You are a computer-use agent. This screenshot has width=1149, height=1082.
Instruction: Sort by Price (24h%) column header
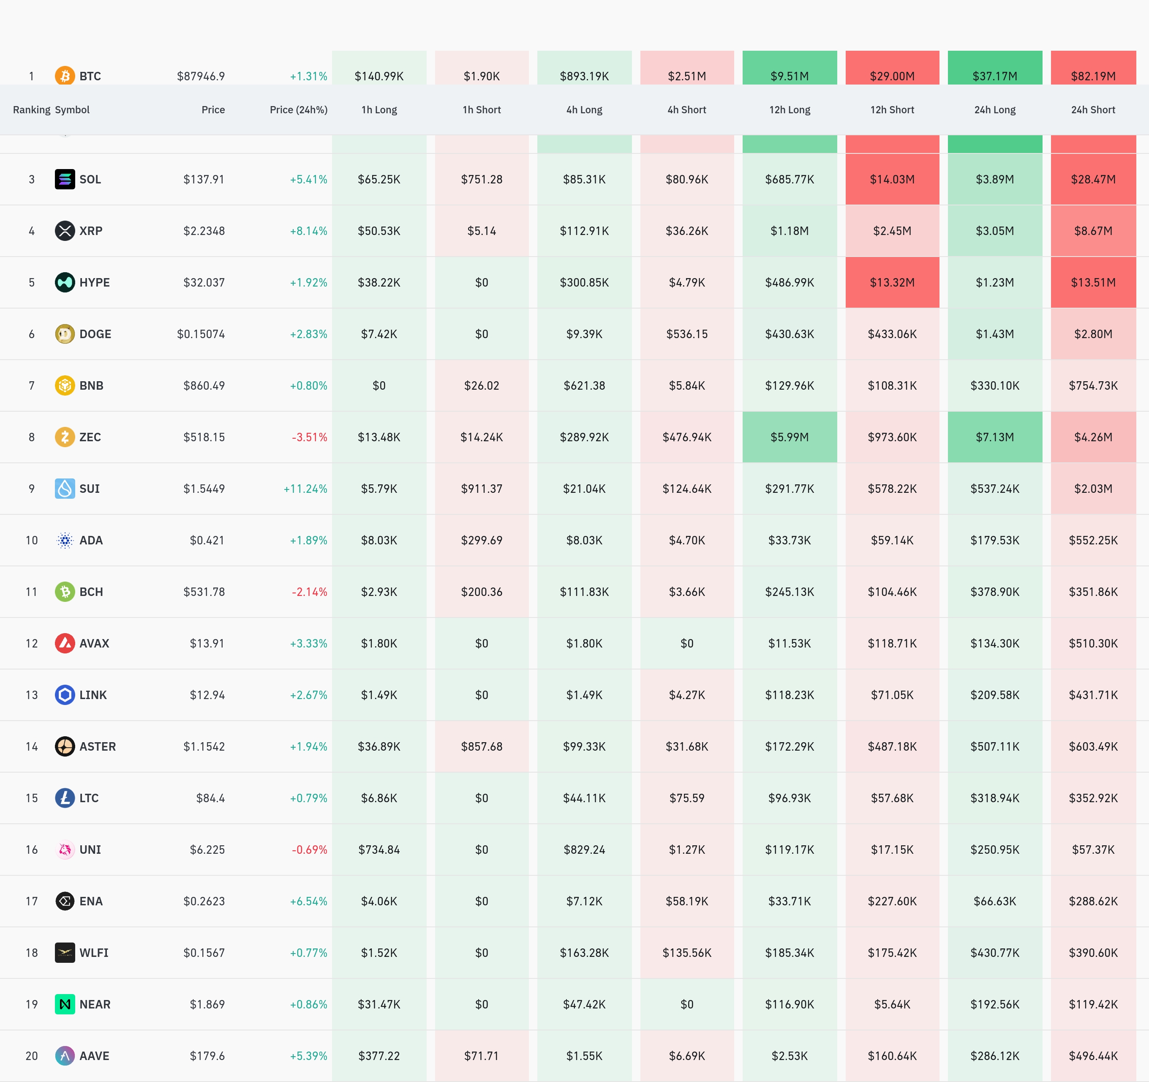pos(298,110)
